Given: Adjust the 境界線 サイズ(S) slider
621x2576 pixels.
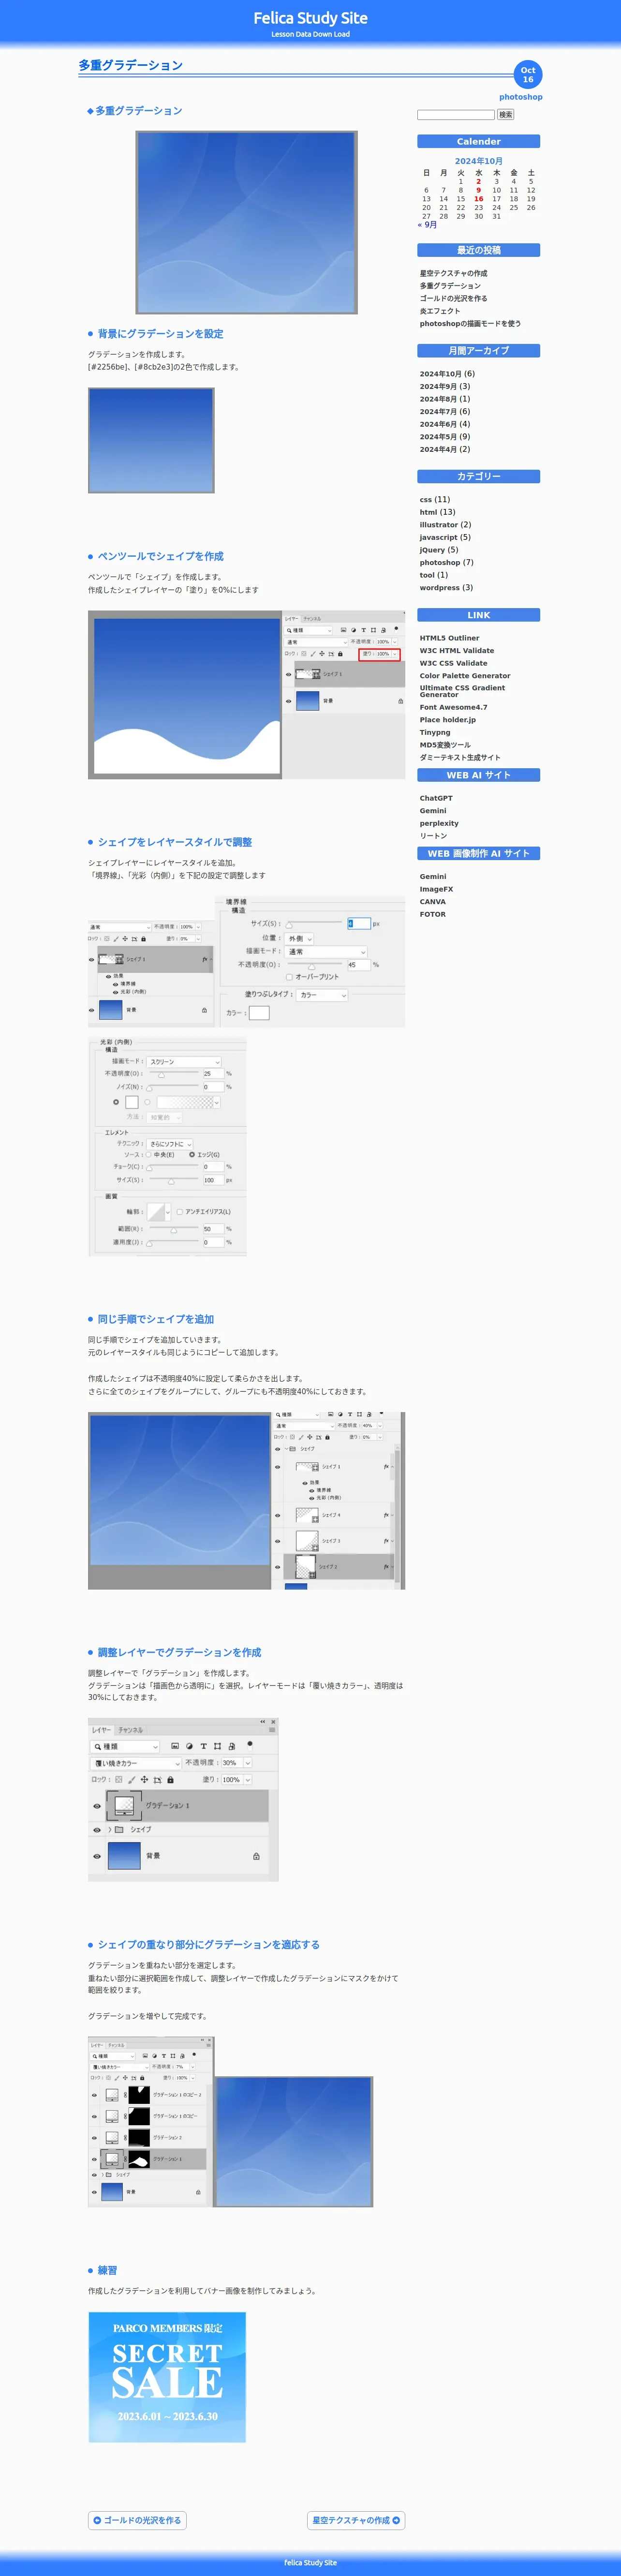Looking at the screenshot, I should coord(314,924).
